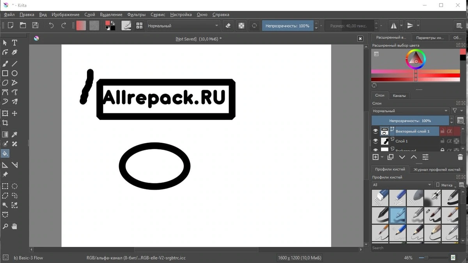
Task: Select the Move tool
Action: click(x=14, y=113)
